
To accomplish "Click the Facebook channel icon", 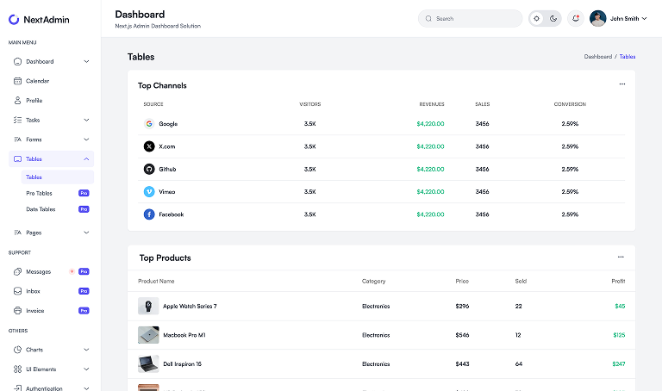I will pyautogui.click(x=149, y=214).
